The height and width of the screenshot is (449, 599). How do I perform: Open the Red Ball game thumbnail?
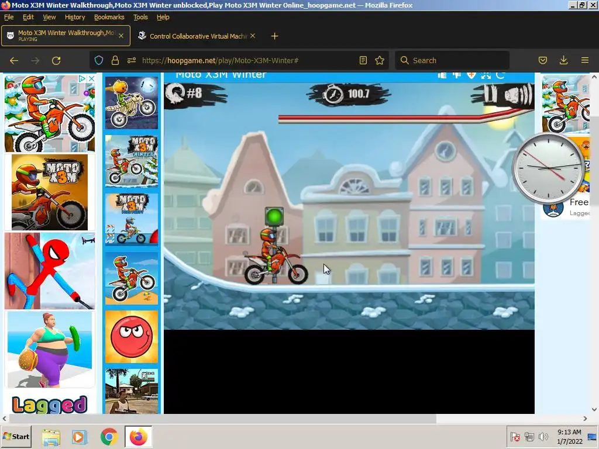coord(132,336)
